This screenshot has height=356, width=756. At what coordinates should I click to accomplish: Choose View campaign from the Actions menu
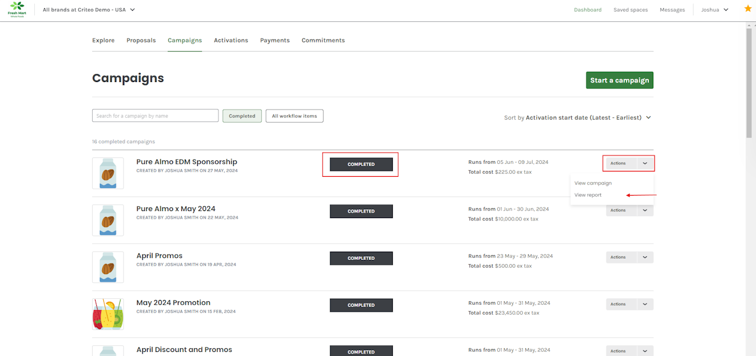tap(593, 183)
